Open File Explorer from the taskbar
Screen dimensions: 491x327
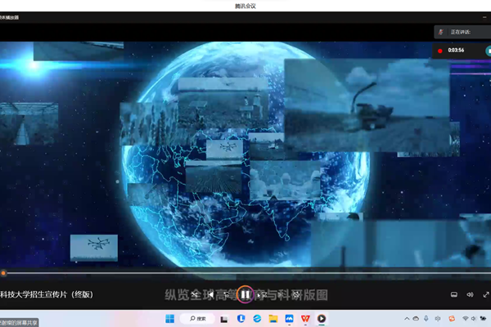(273, 318)
